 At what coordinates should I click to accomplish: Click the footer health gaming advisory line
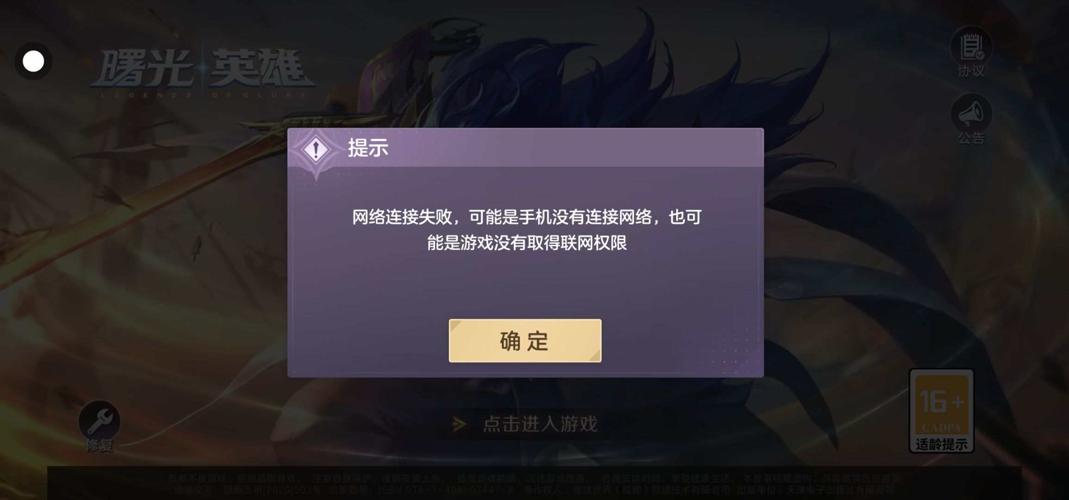[534, 478]
